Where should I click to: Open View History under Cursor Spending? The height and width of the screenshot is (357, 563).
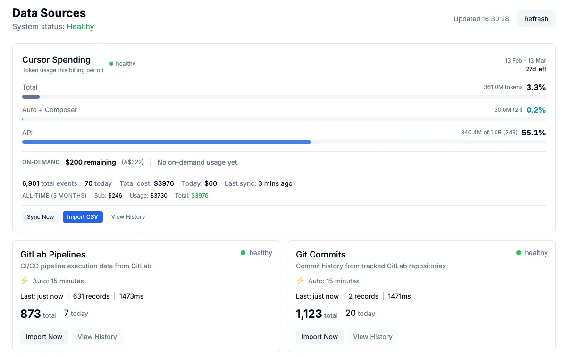pos(128,217)
